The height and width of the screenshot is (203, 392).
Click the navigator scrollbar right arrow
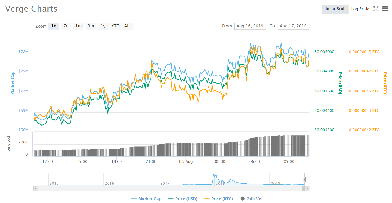pos(307,189)
